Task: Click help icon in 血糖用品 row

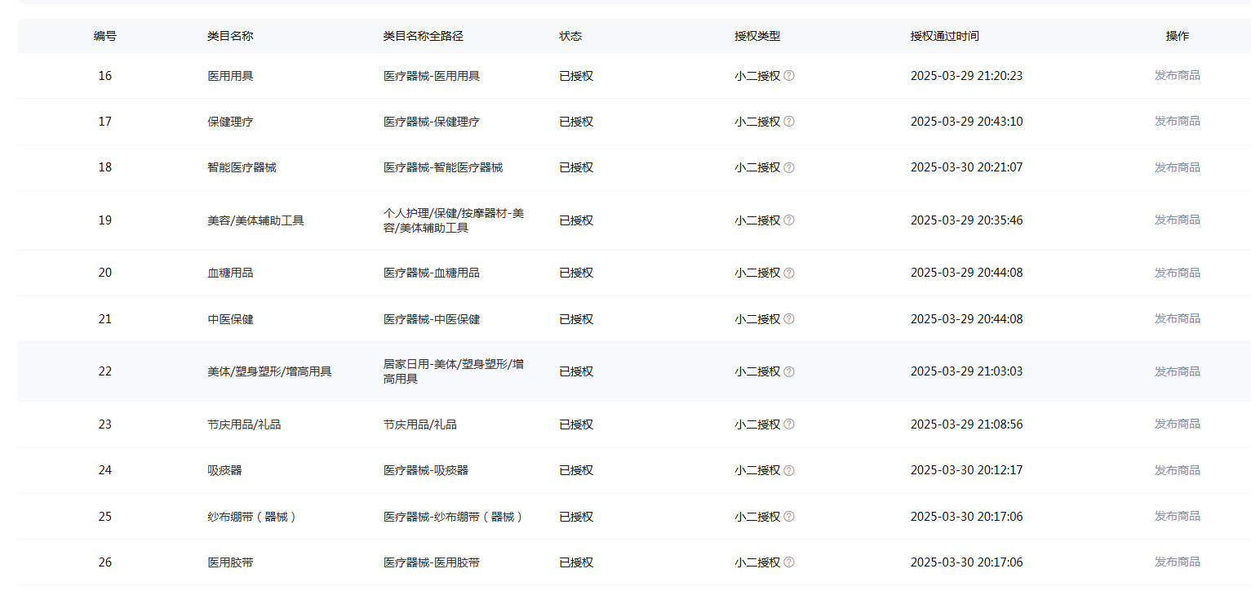Action: click(789, 273)
